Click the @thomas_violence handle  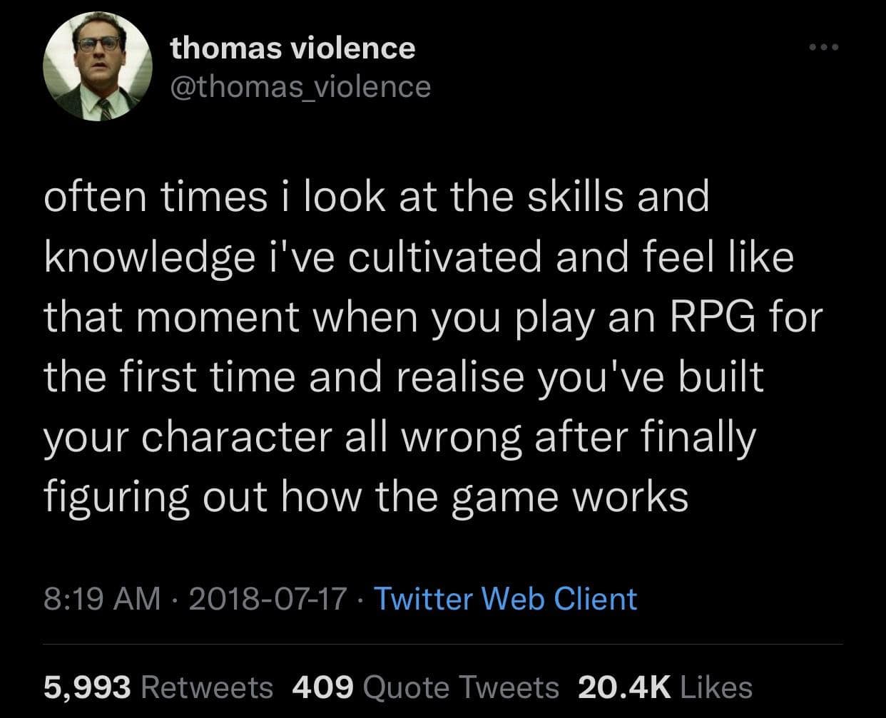[300, 86]
